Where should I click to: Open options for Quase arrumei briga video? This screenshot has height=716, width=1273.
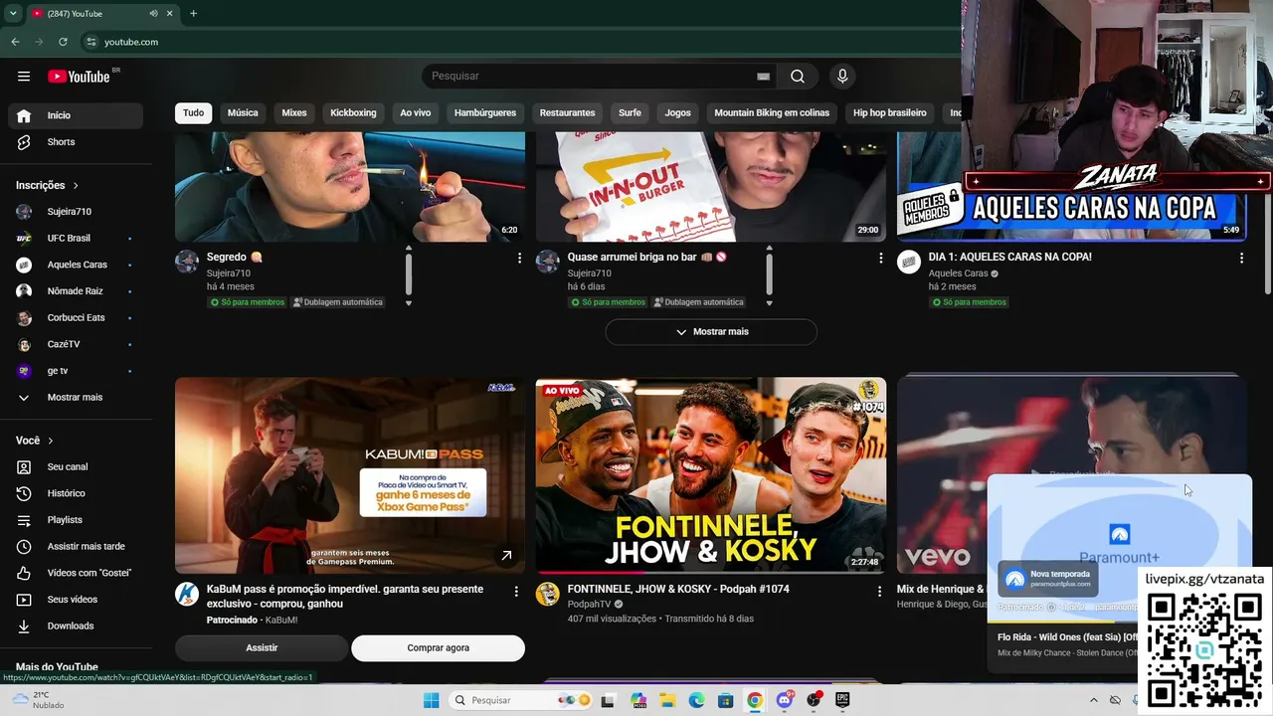click(x=880, y=258)
